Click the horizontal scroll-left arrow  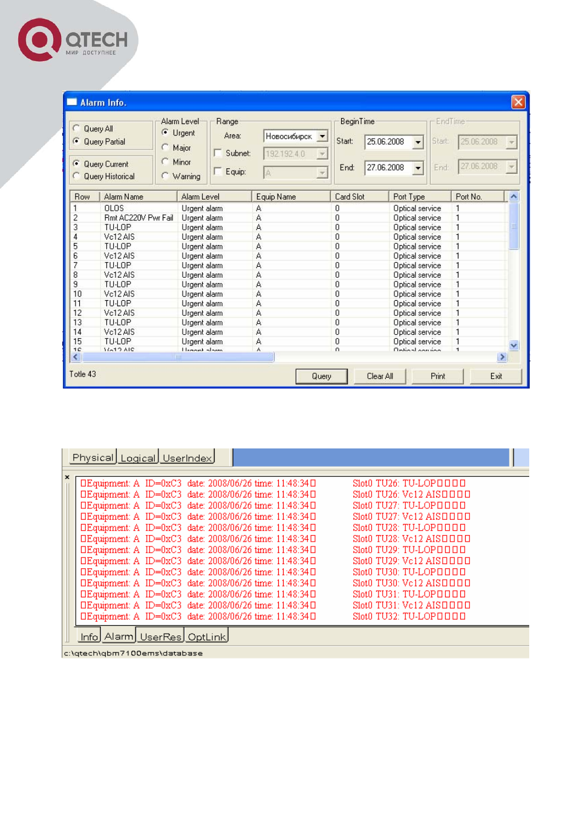(x=76, y=357)
